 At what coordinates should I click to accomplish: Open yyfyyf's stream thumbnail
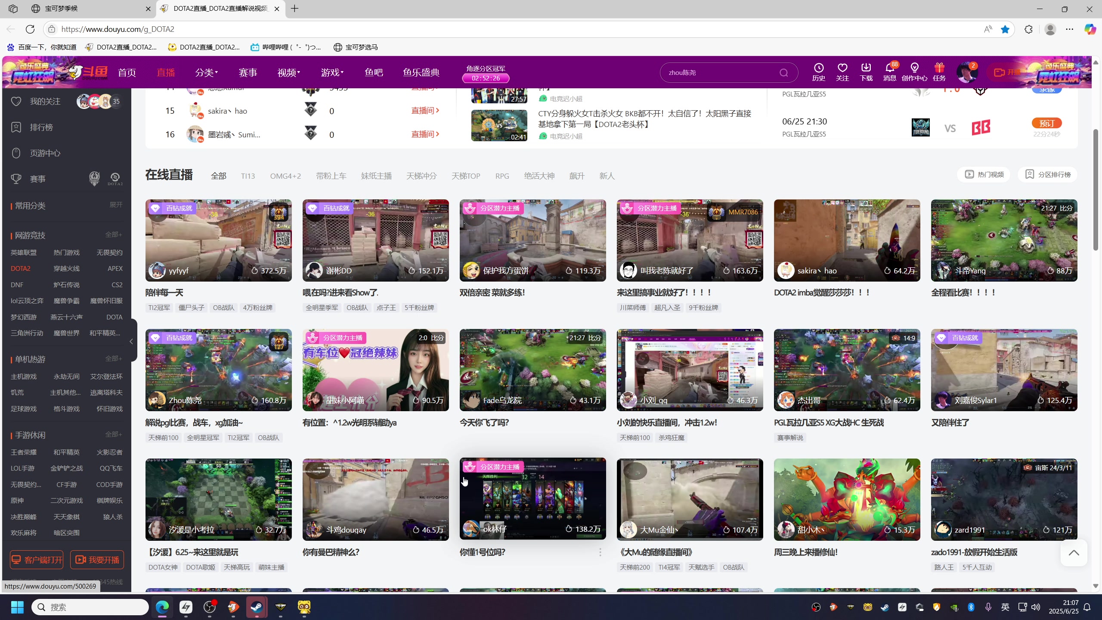[x=218, y=240]
